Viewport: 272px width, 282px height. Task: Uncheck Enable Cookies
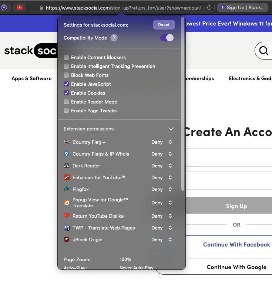coord(66,93)
